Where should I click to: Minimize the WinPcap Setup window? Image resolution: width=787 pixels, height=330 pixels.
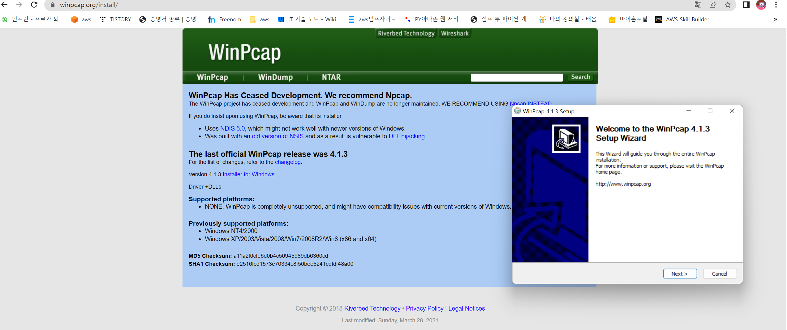689,111
